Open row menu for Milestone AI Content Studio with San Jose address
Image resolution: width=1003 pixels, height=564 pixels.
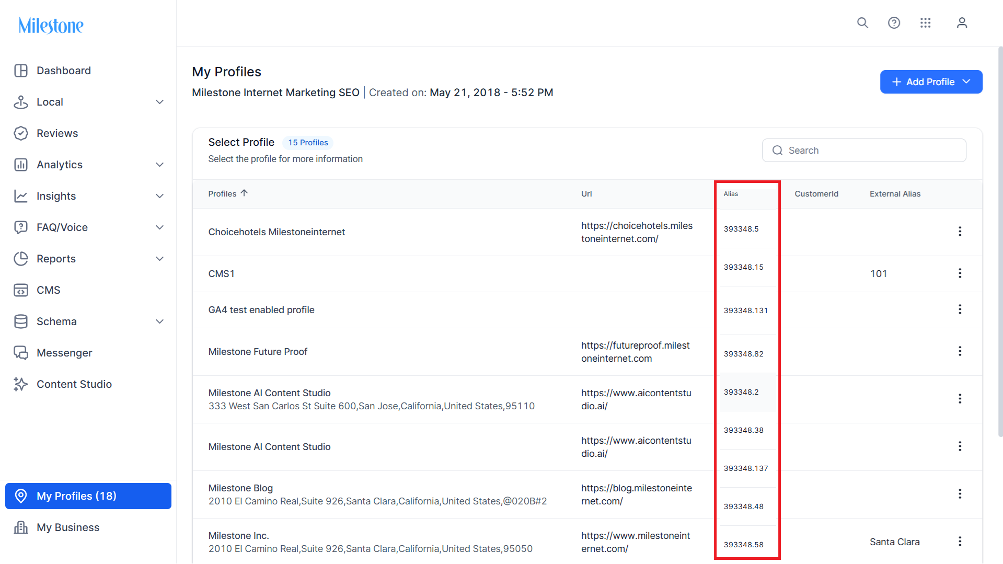tap(960, 399)
